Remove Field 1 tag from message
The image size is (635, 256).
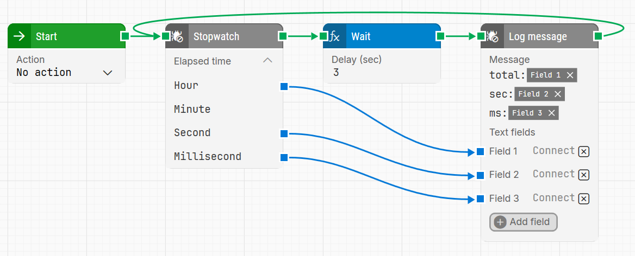[570, 75]
